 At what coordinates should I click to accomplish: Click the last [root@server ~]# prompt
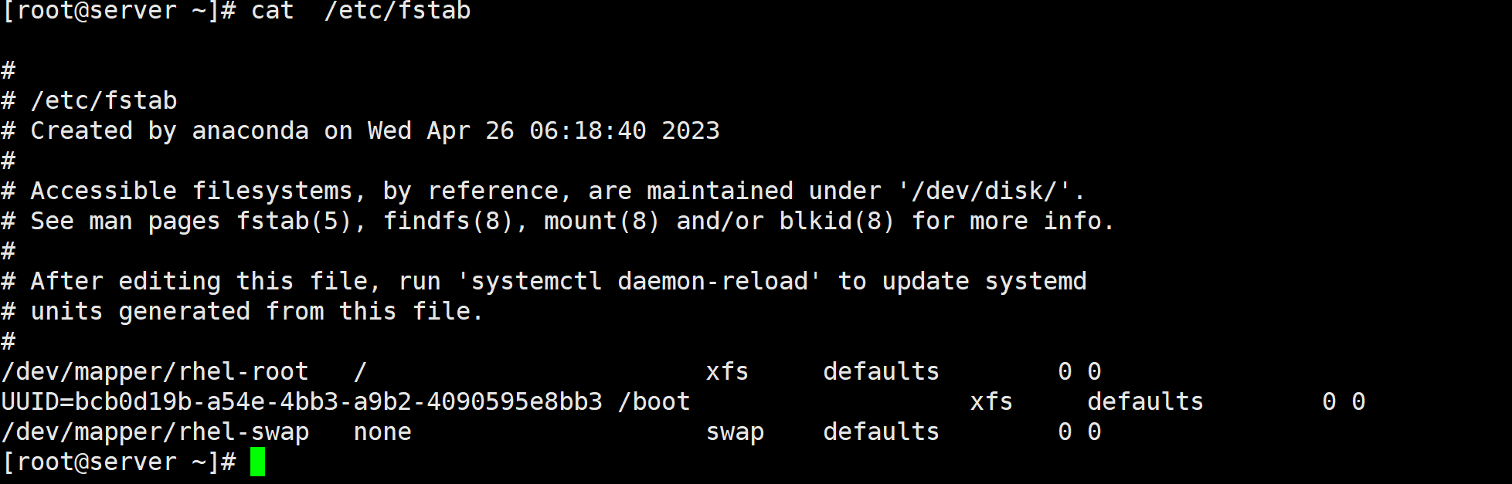pos(119,462)
